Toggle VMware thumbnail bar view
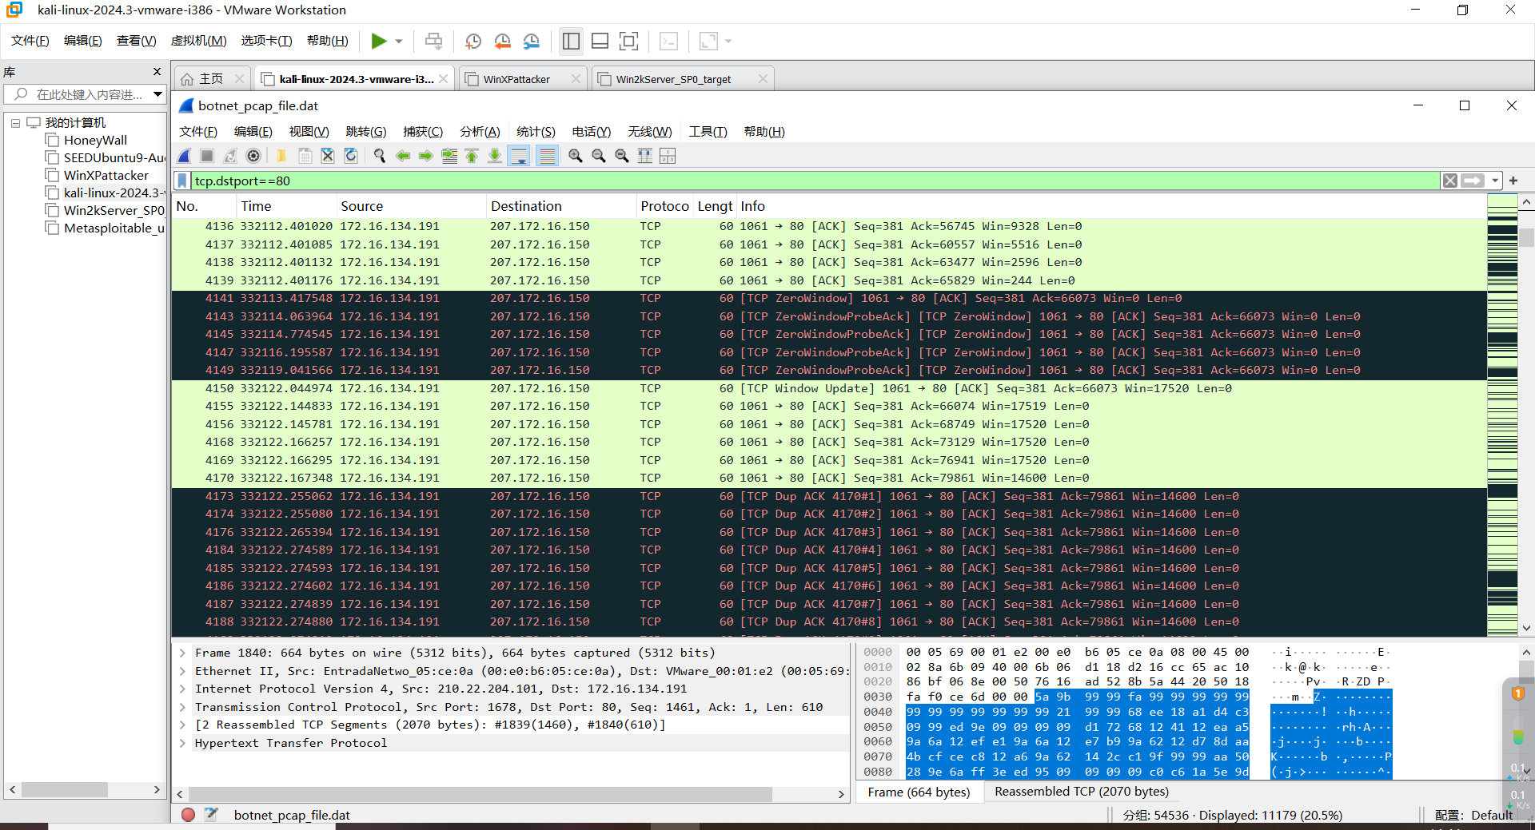This screenshot has width=1535, height=830. pyautogui.click(x=600, y=41)
